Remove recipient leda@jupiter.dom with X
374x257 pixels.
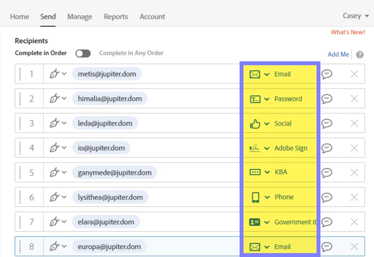pyautogui.click(x=354, y=123)
